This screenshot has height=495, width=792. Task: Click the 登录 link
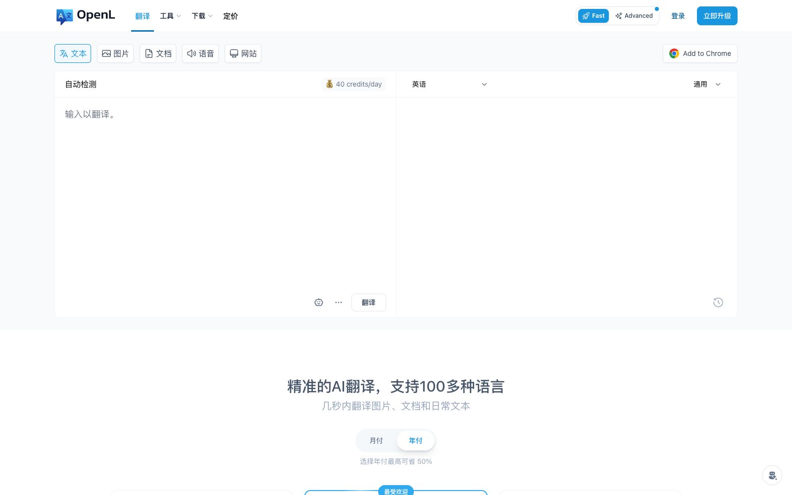point(678,16)
